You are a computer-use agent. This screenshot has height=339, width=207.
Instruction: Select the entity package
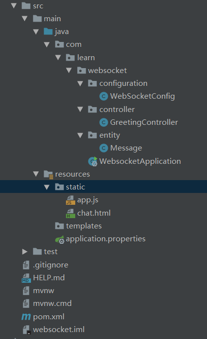[104, 135]
